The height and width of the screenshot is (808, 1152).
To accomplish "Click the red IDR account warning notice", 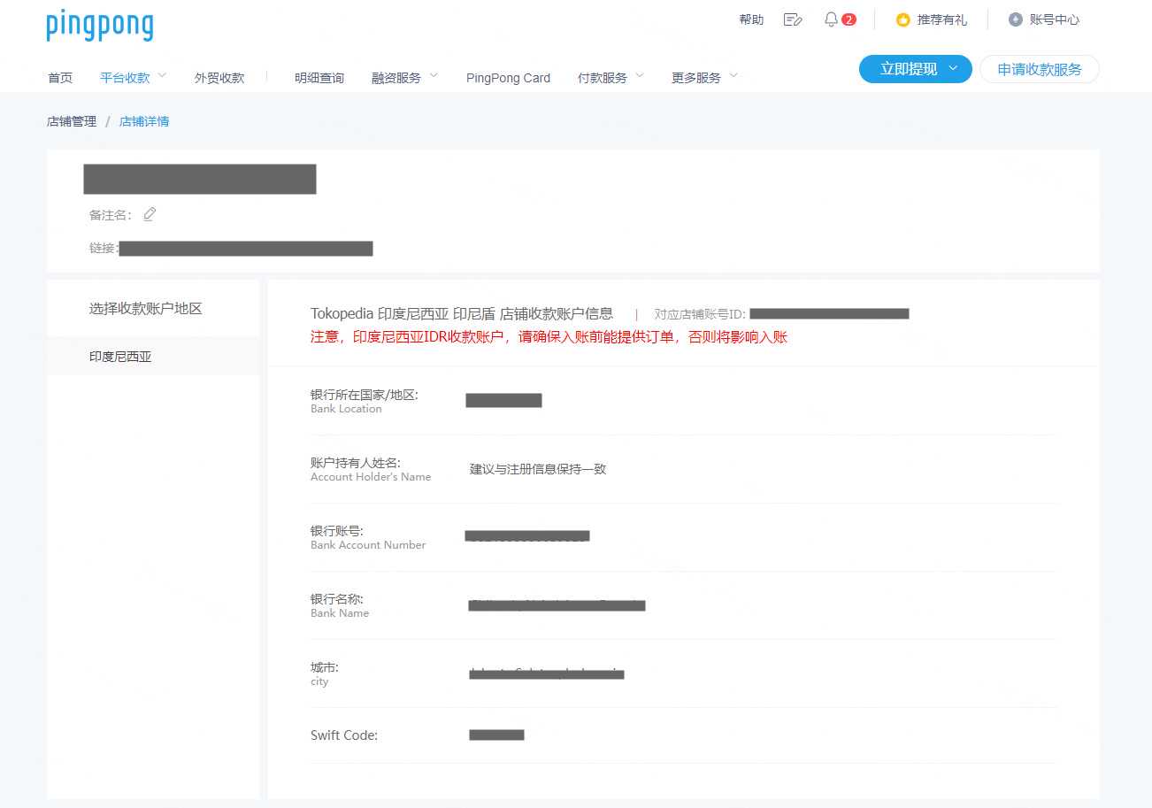I will 549,337.
